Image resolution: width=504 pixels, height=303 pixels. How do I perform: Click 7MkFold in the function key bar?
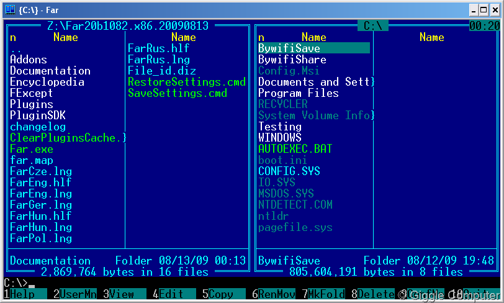(323, 294)
